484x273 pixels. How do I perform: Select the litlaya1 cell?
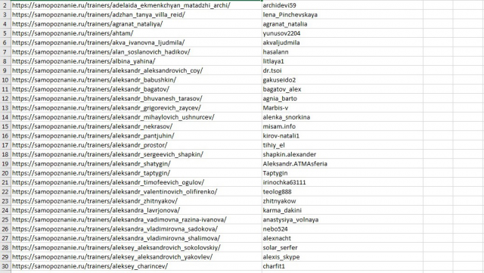(x=343, y=61)
